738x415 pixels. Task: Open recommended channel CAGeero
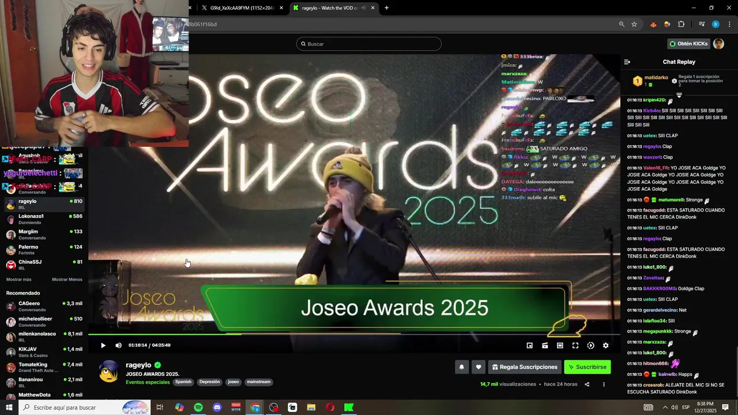[44, 306]
